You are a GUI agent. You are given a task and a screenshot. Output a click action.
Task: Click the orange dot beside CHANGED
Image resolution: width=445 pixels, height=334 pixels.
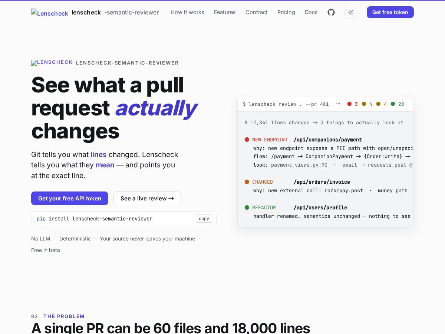pos(247,182)
